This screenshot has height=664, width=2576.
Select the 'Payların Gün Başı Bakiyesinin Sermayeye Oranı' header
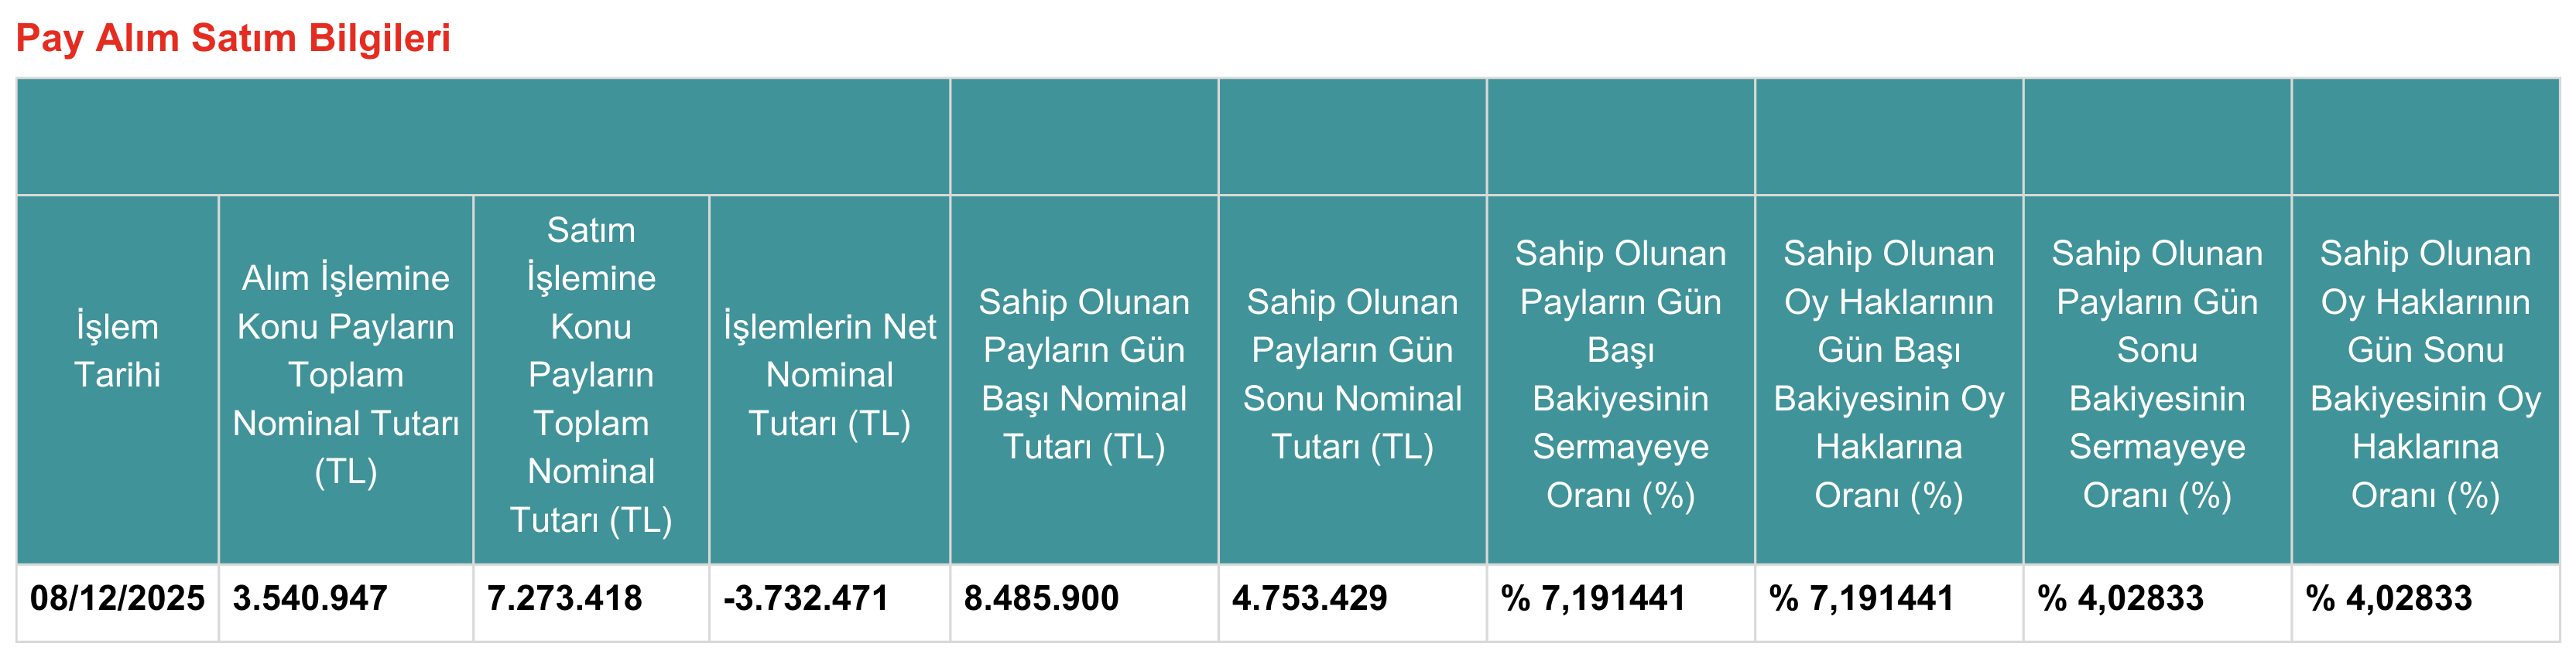[x=1620, y=374]
